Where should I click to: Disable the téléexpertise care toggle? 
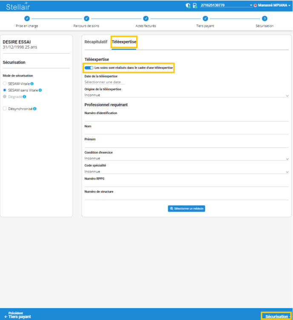pyautogui.click(x=89, y=68)
